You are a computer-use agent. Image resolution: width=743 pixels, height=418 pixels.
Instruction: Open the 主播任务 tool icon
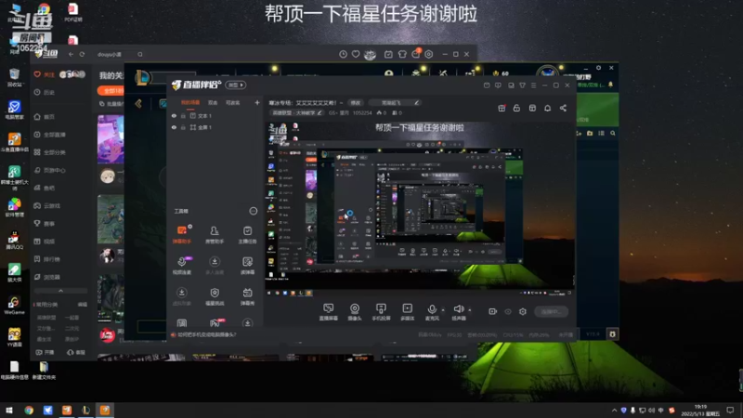click(247, 234)
